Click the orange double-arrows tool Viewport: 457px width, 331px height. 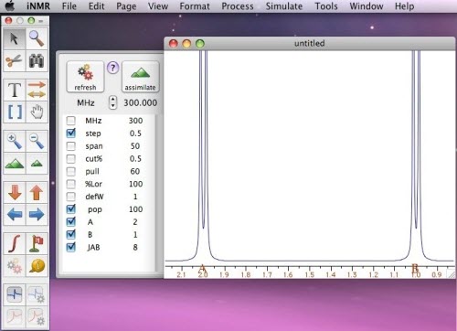click(x=37, y=90)
